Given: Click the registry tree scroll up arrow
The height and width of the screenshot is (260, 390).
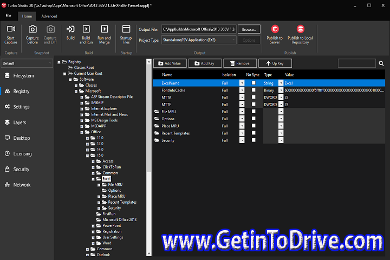Looking at the screenshot, I should pos(149,62).
